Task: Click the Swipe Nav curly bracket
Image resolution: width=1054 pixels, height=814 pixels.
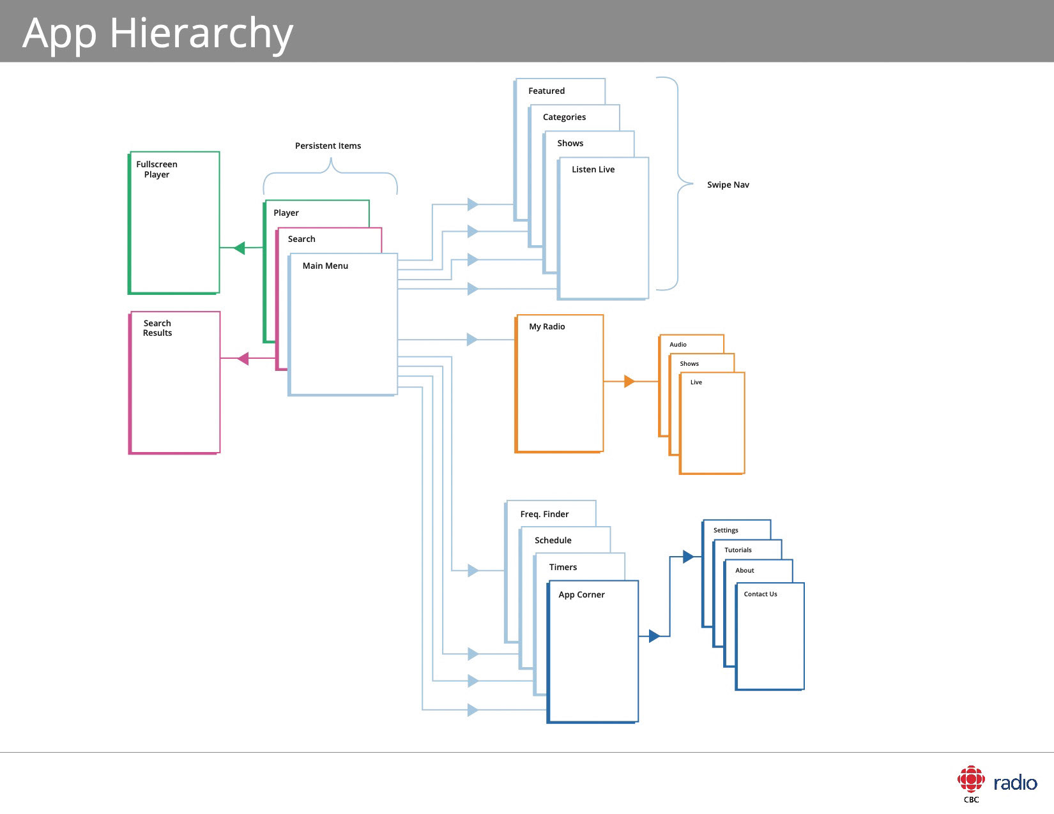Action: coord(677,184)
